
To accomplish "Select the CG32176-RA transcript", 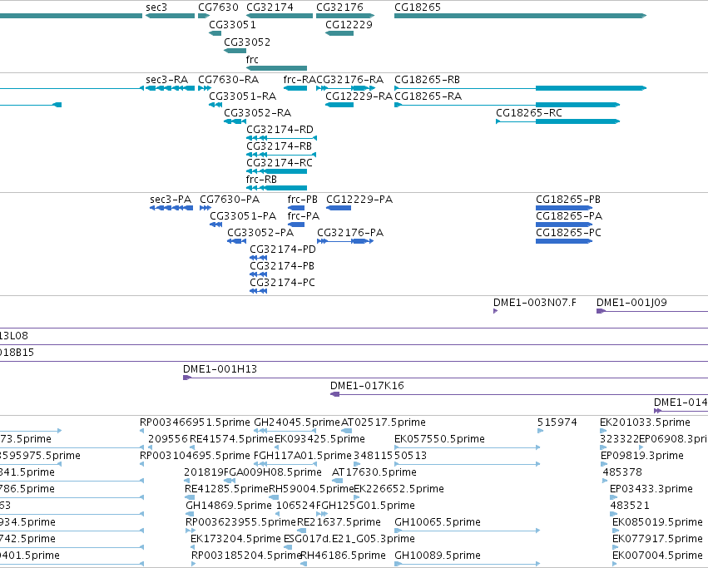I will point(346,88).
